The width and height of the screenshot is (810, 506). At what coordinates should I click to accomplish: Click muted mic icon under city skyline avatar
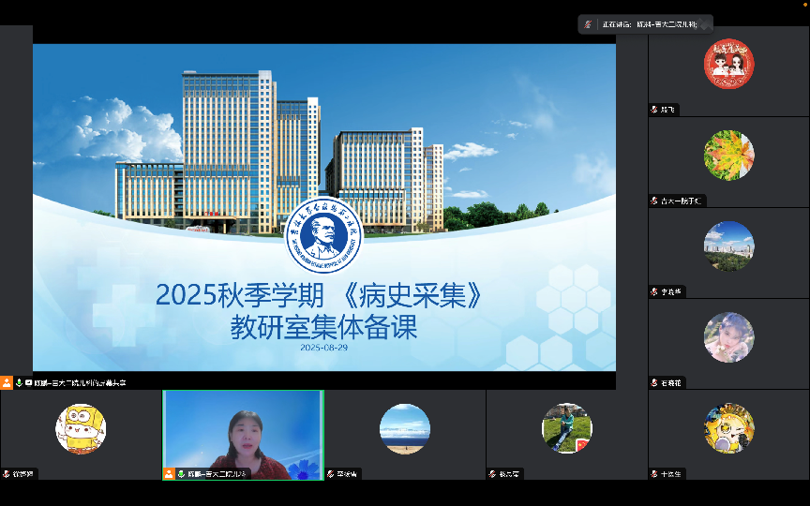(x=654, y=291)
